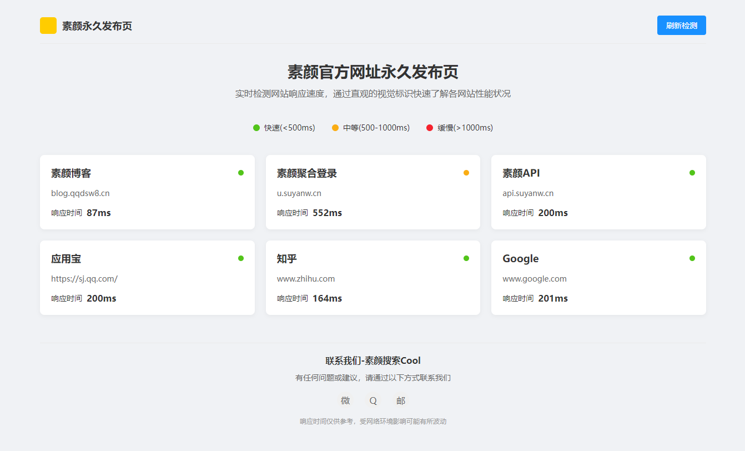Open the www.zhihu.com link
Screen dimensions: 745x451
(306, 278)
